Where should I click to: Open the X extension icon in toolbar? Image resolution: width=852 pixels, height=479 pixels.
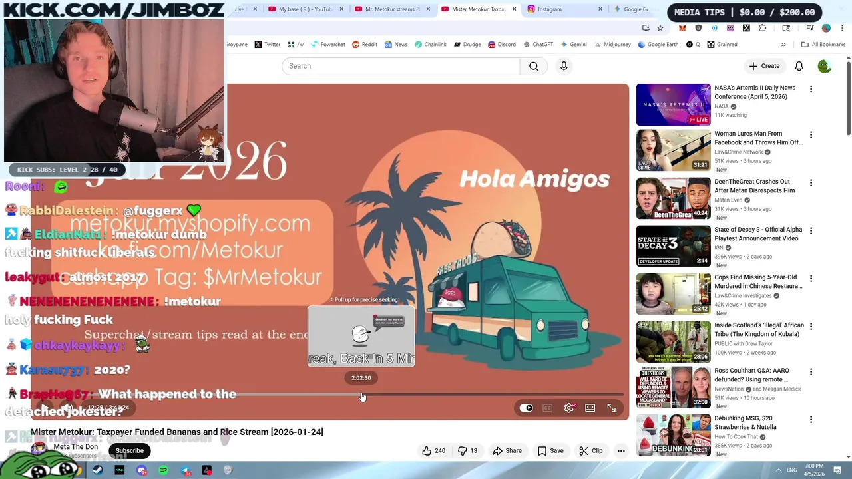[746, 28]
